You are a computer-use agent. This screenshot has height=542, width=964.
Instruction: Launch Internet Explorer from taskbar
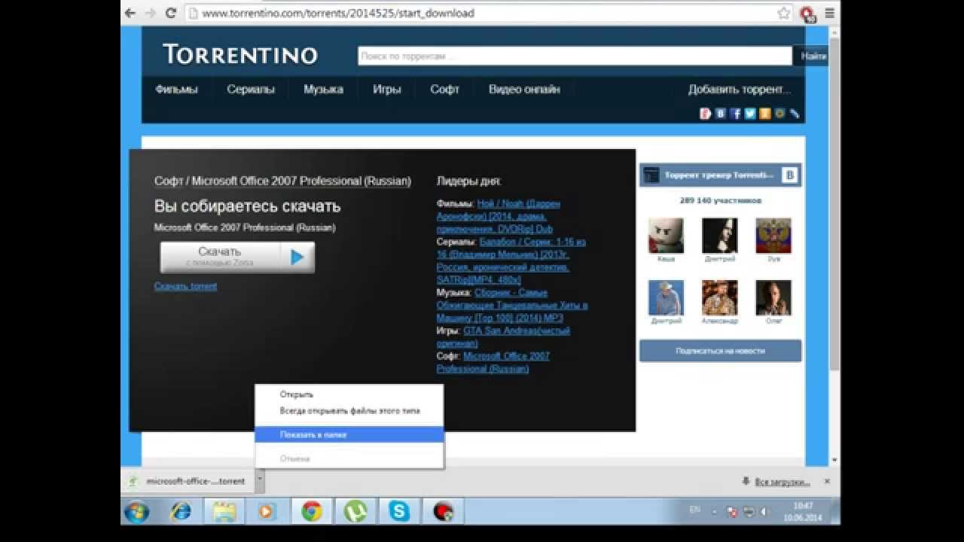[x=181, y=512]
